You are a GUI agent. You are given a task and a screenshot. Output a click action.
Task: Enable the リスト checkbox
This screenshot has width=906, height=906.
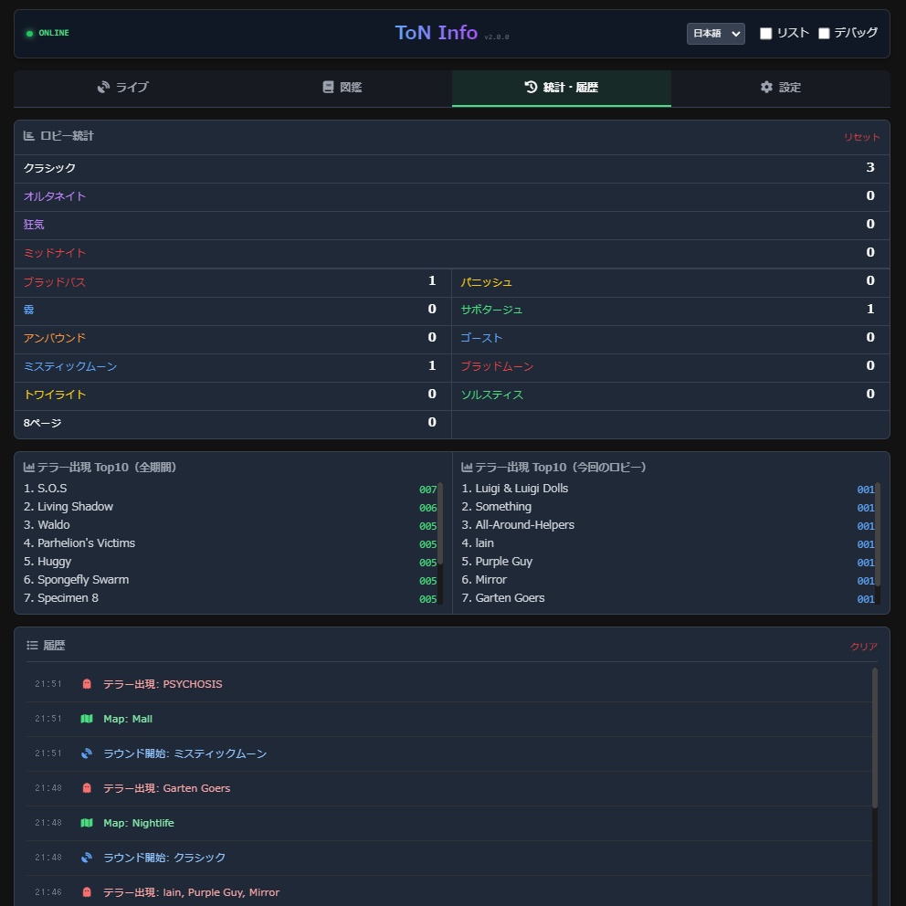[765, 34]
